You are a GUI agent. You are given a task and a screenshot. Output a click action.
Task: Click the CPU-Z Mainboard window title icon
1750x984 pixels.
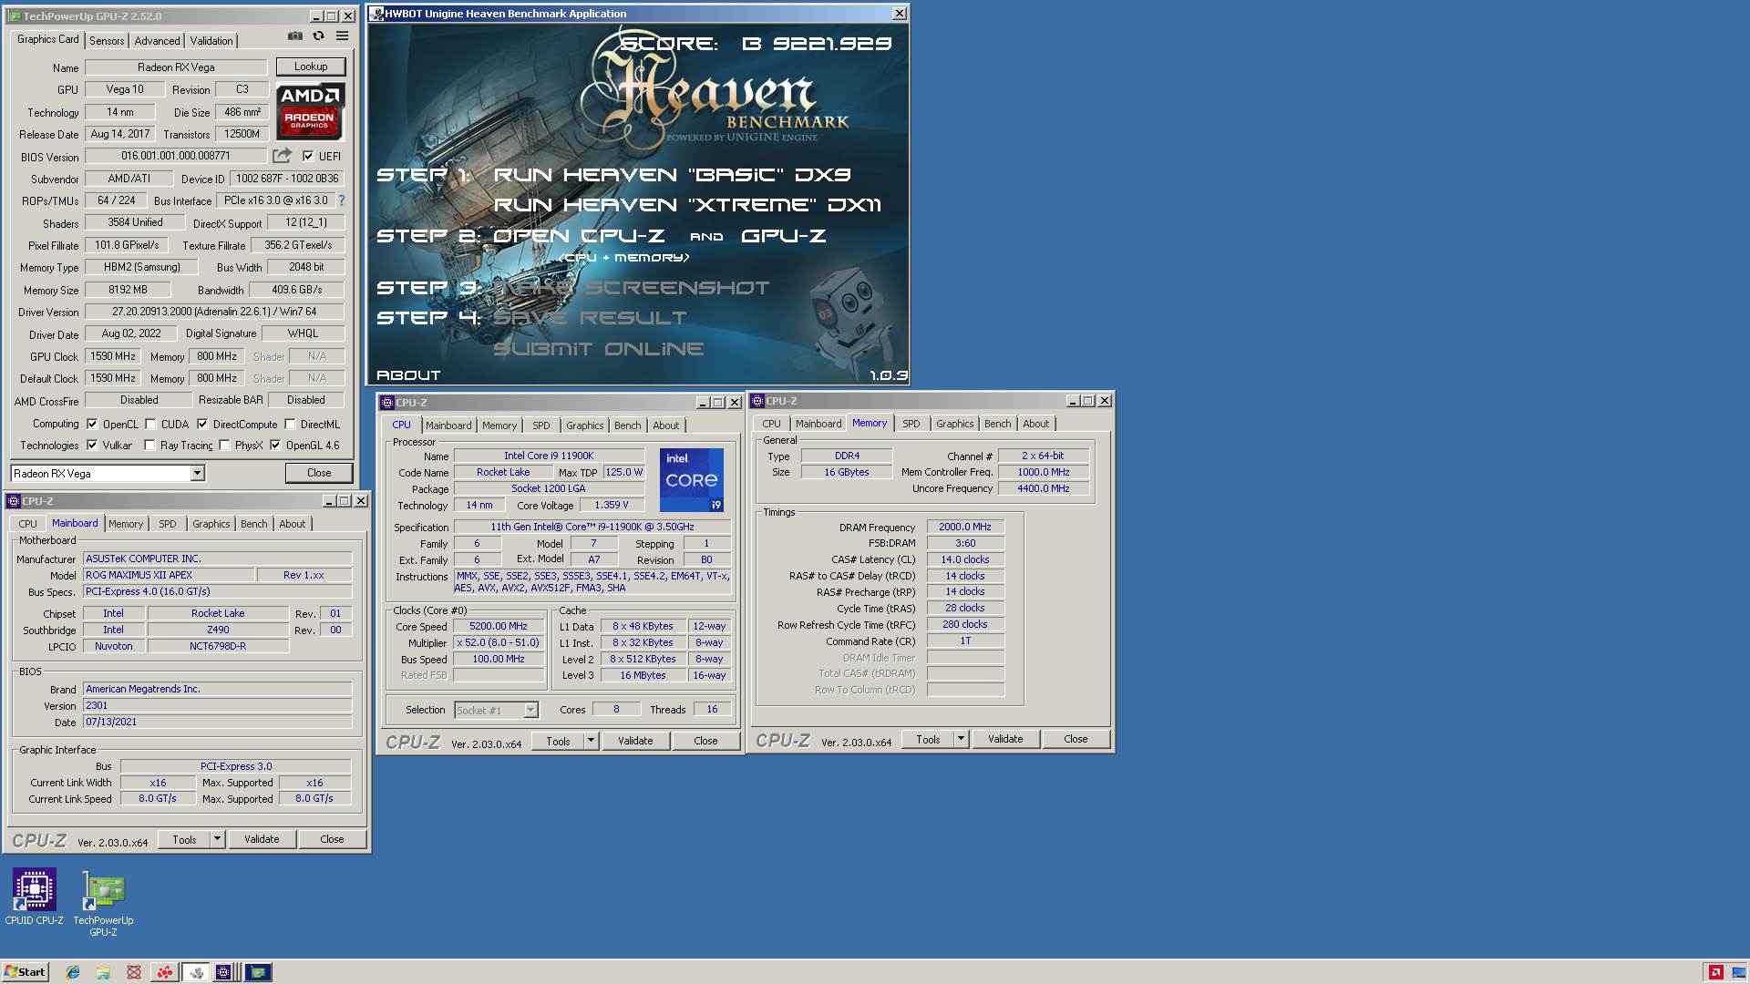click(x=14, y=501)
